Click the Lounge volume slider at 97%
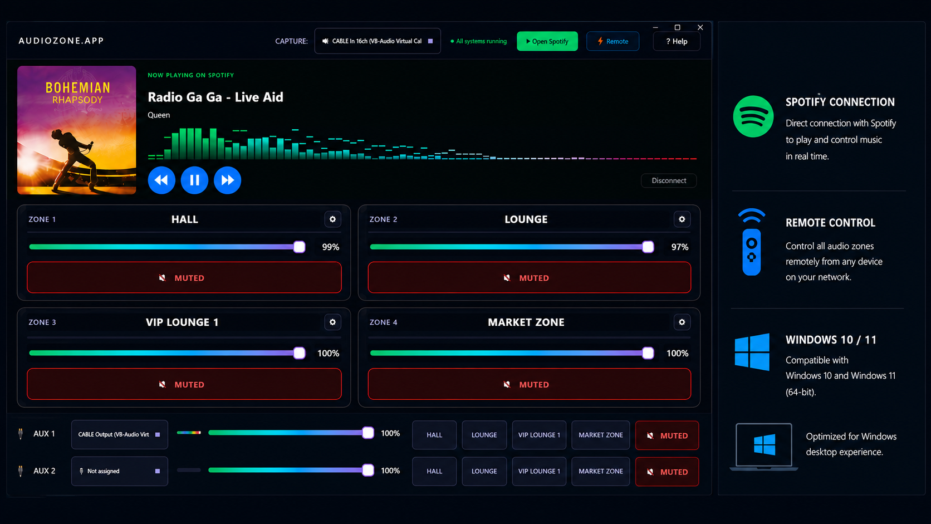The image size is (931, 524). click(x=512, y=247)
